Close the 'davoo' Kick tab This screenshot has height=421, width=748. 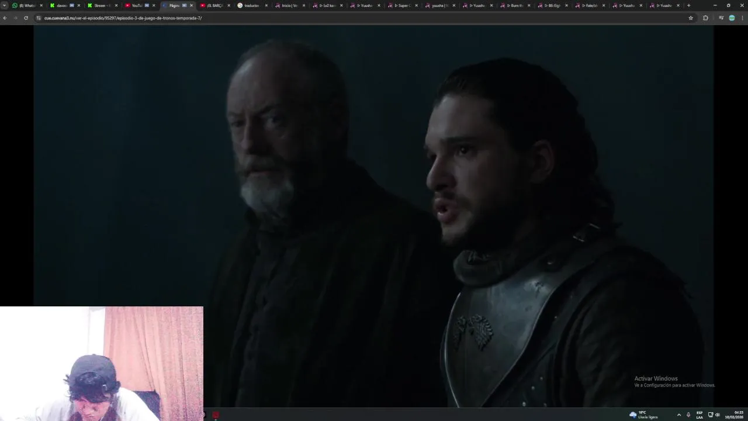click(79, 5)
